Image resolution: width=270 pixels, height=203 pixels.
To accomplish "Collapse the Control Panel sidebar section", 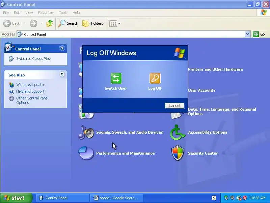I will 62,48.
